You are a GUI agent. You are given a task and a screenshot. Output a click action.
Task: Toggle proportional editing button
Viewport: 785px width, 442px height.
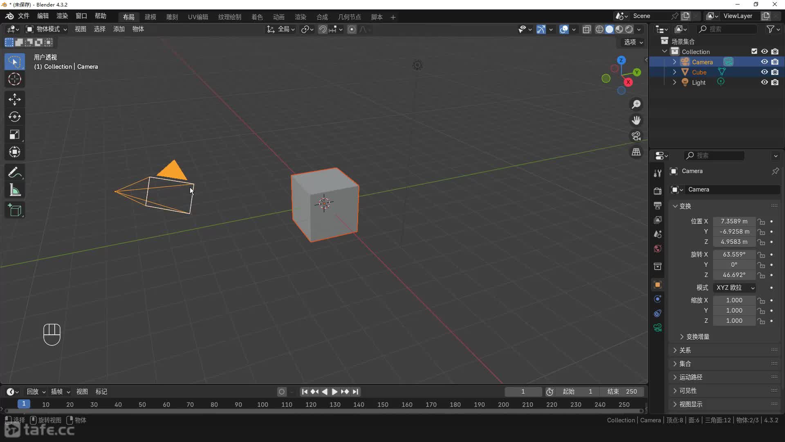tap(352, 29)
